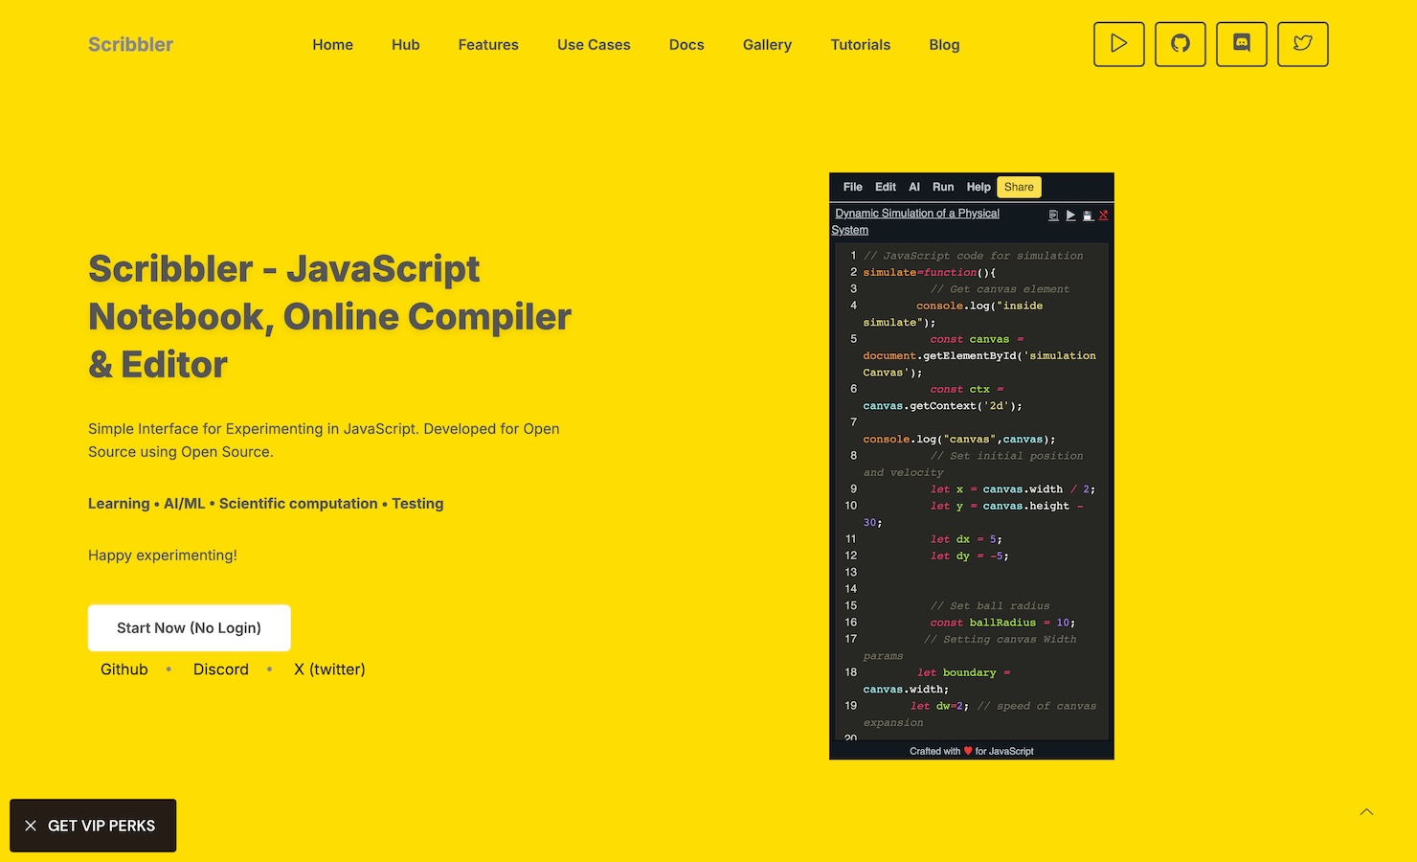Run all cells with notebook play icon

tap(1070, 215)
